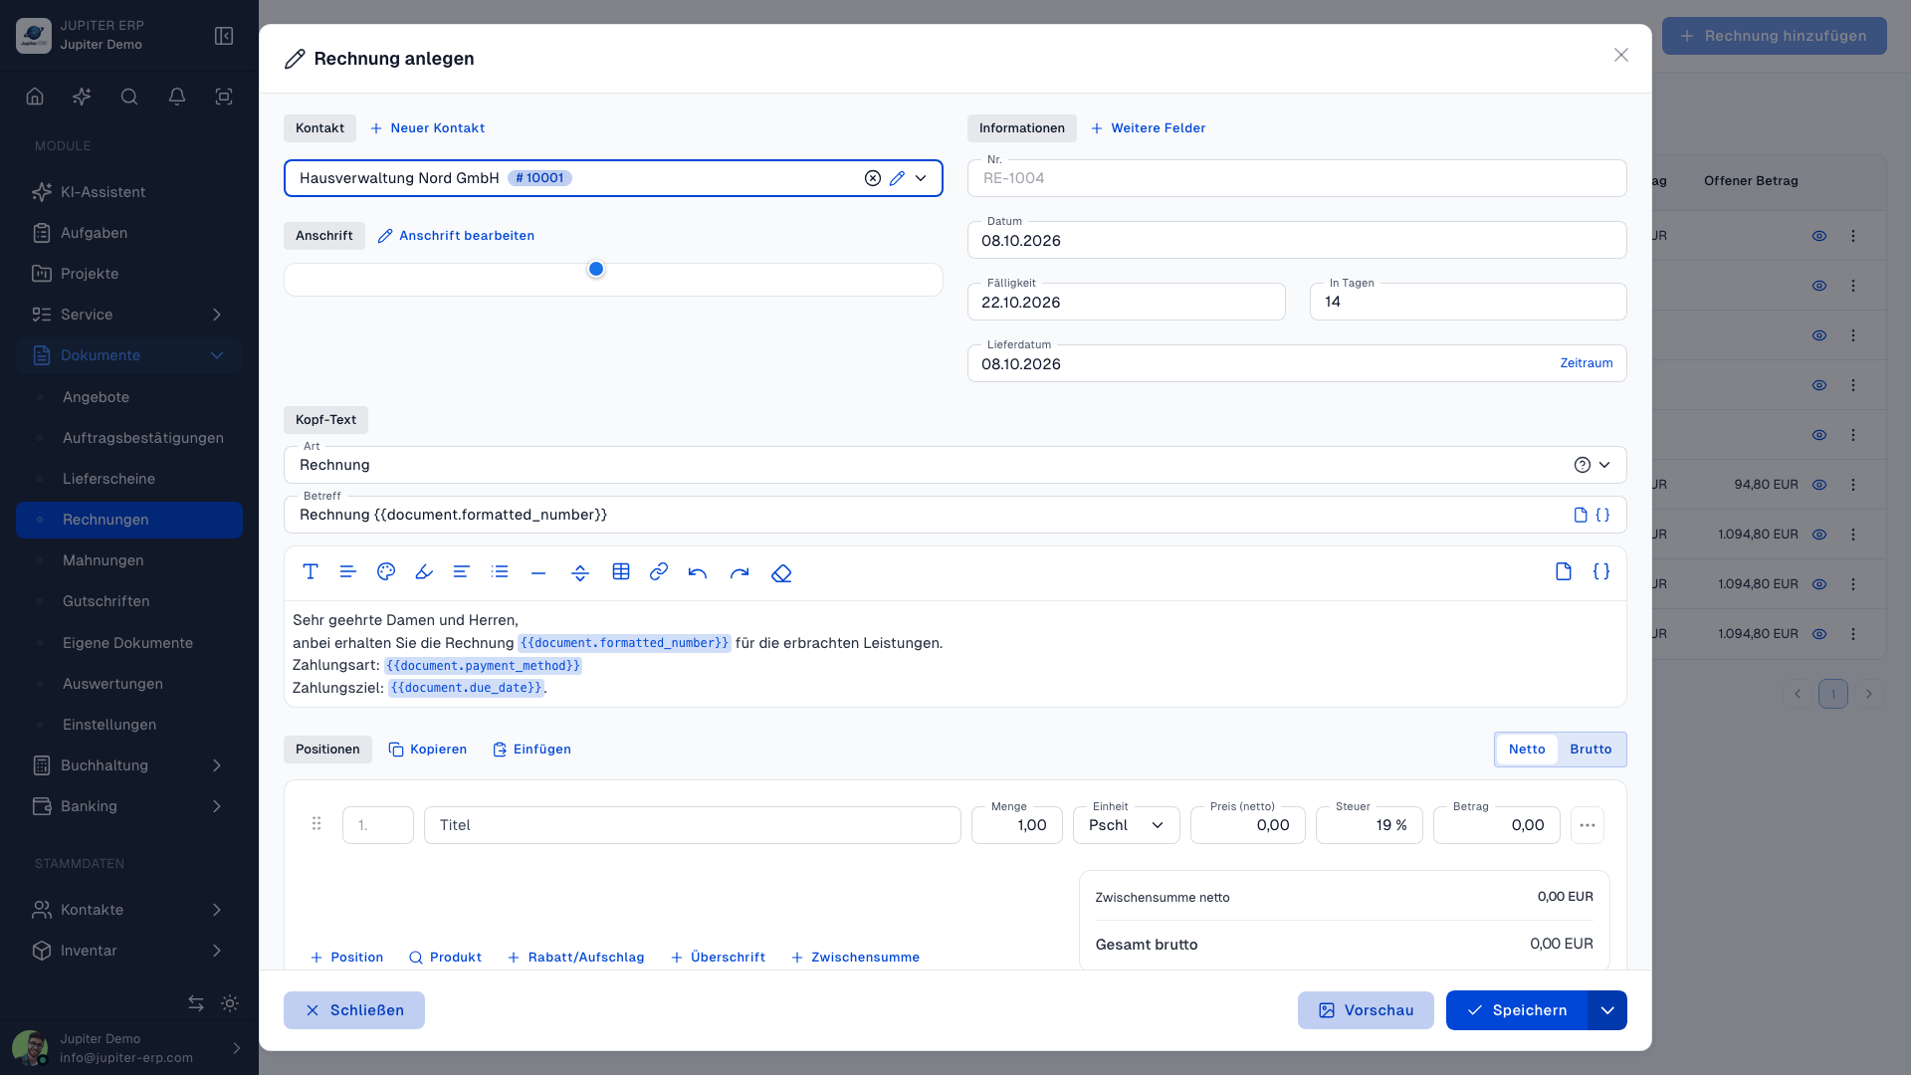
Task: Switch price mode to Netto
Action: pyautogui.click(x=1527, y=750)
